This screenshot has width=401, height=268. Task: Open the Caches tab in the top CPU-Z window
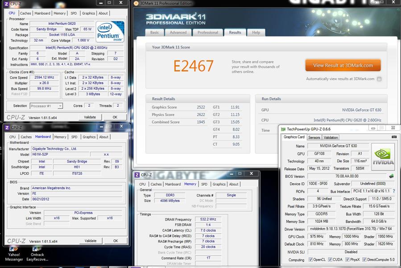coord(25,13)
